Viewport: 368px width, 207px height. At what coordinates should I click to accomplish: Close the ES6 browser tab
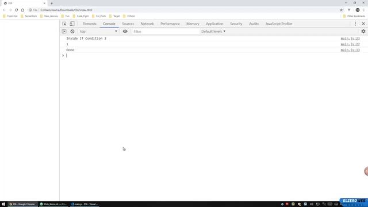pyautogui.click(x=44, y=3)
